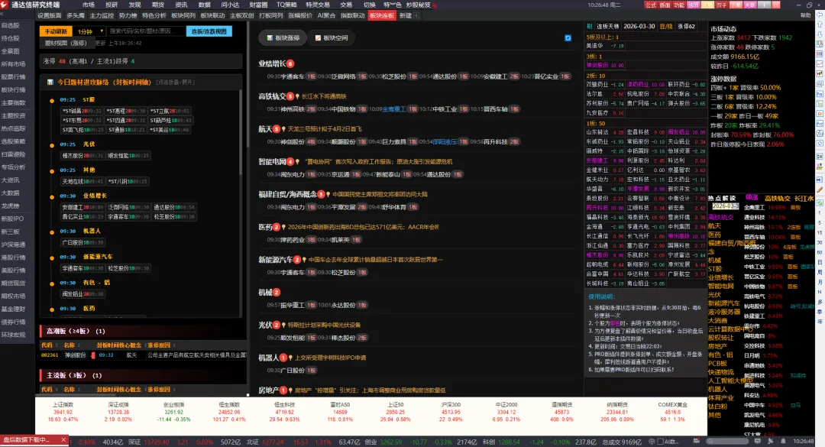Click the lightbulb icon next to 航天
Image resolution: width=825 pixels, height=447 pixels.
point(283,129)
